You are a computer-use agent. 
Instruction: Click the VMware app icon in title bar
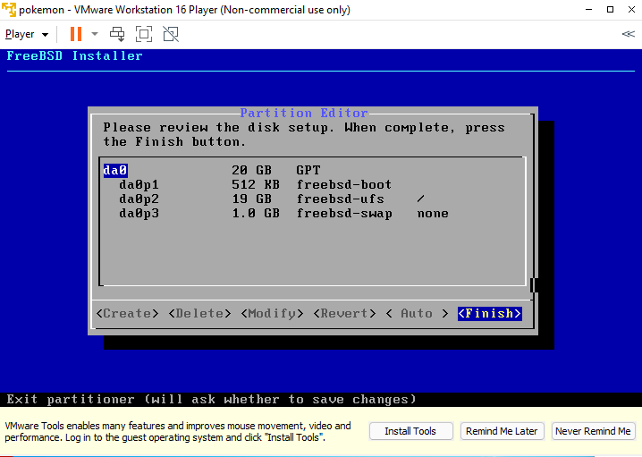click(x=9, y=10)
